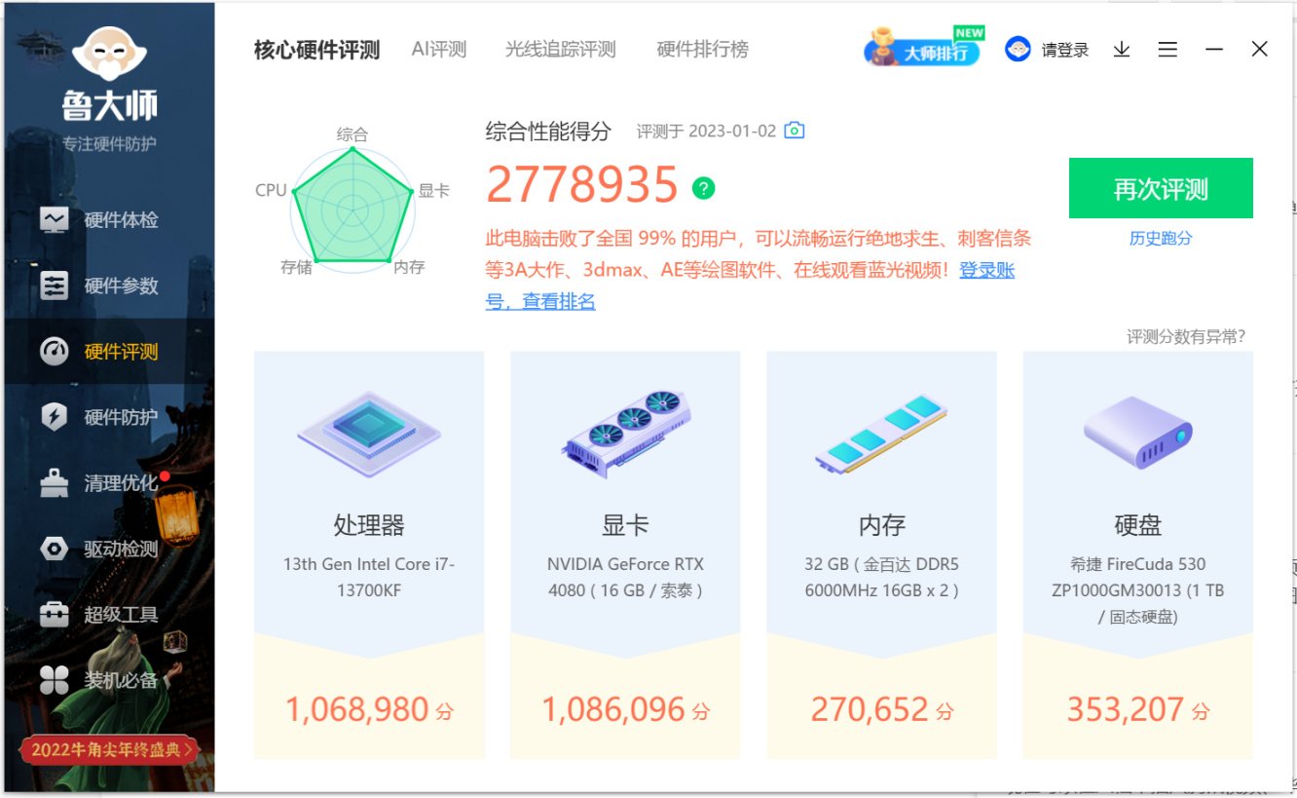Open the download arrow icon in the title bar
This screenshot has height=798, width=1297.
[1122, 50]
